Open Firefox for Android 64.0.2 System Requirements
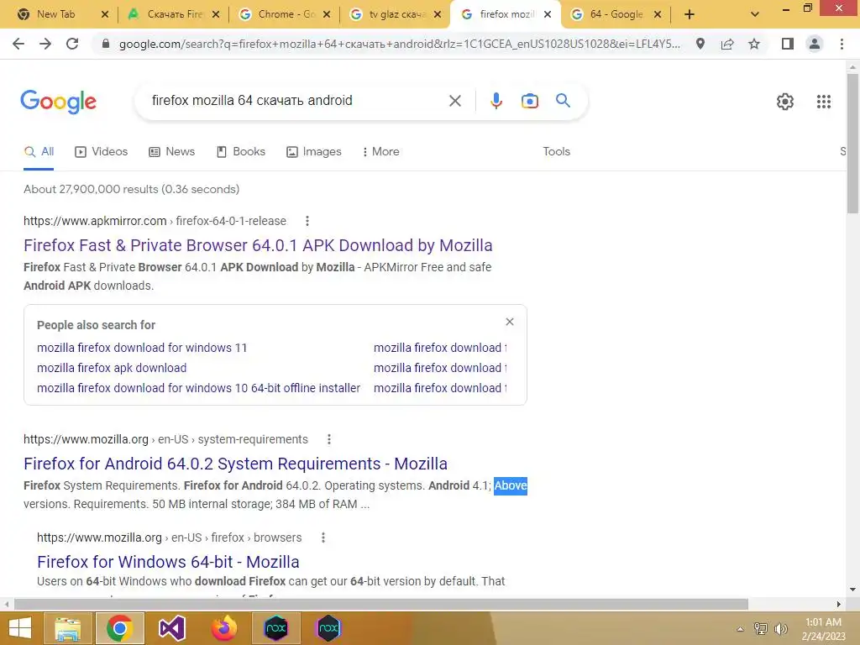Viewport: 860px width, 645px height. point(235,464)
